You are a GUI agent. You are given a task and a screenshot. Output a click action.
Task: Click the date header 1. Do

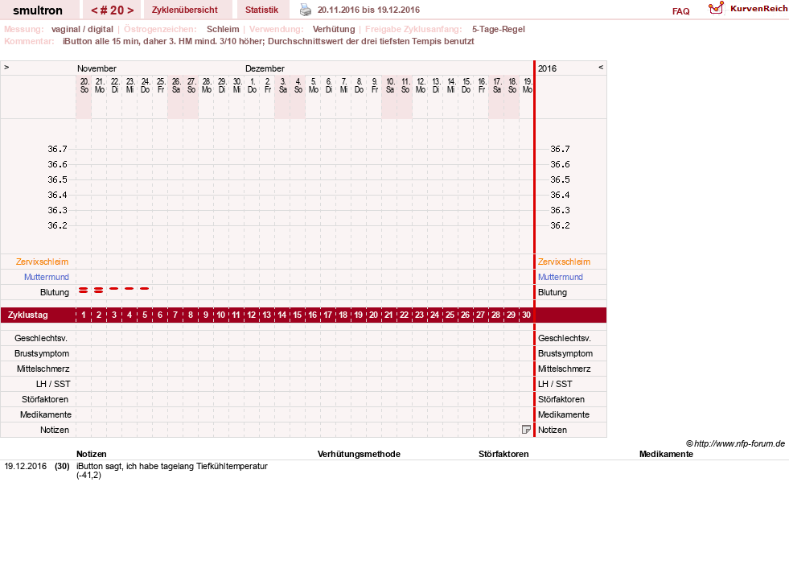pos(252,85)
